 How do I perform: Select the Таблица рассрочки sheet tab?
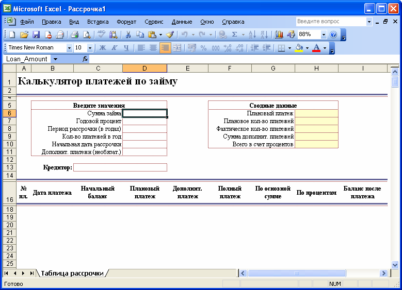(72, 273)
